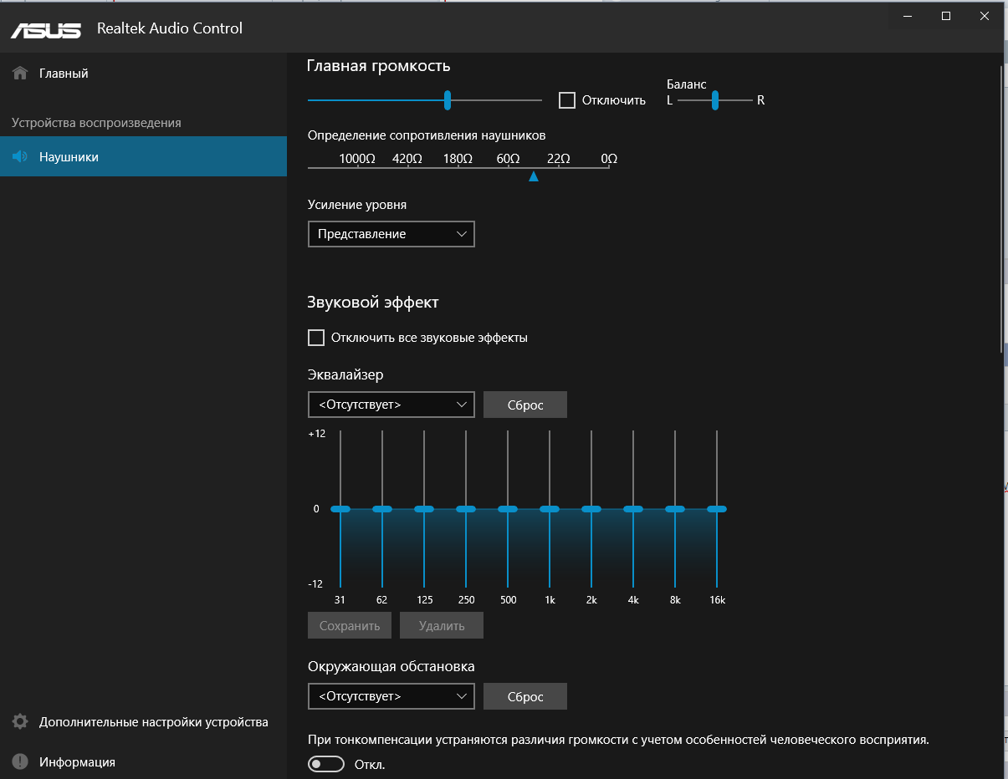Click the Главная громкость slider handle
1008x779 pixels.
click(448, 100)
